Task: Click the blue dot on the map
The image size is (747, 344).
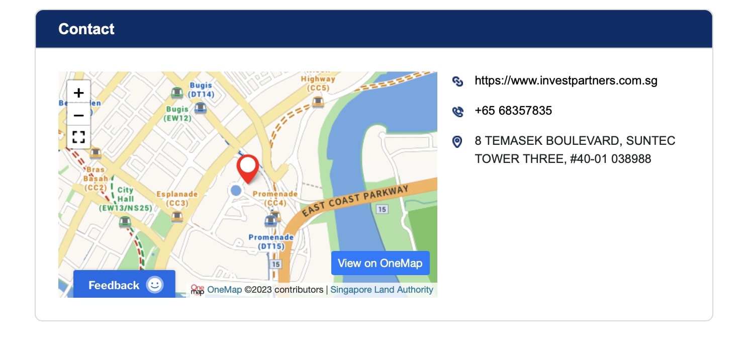Action: pos(235,190)
